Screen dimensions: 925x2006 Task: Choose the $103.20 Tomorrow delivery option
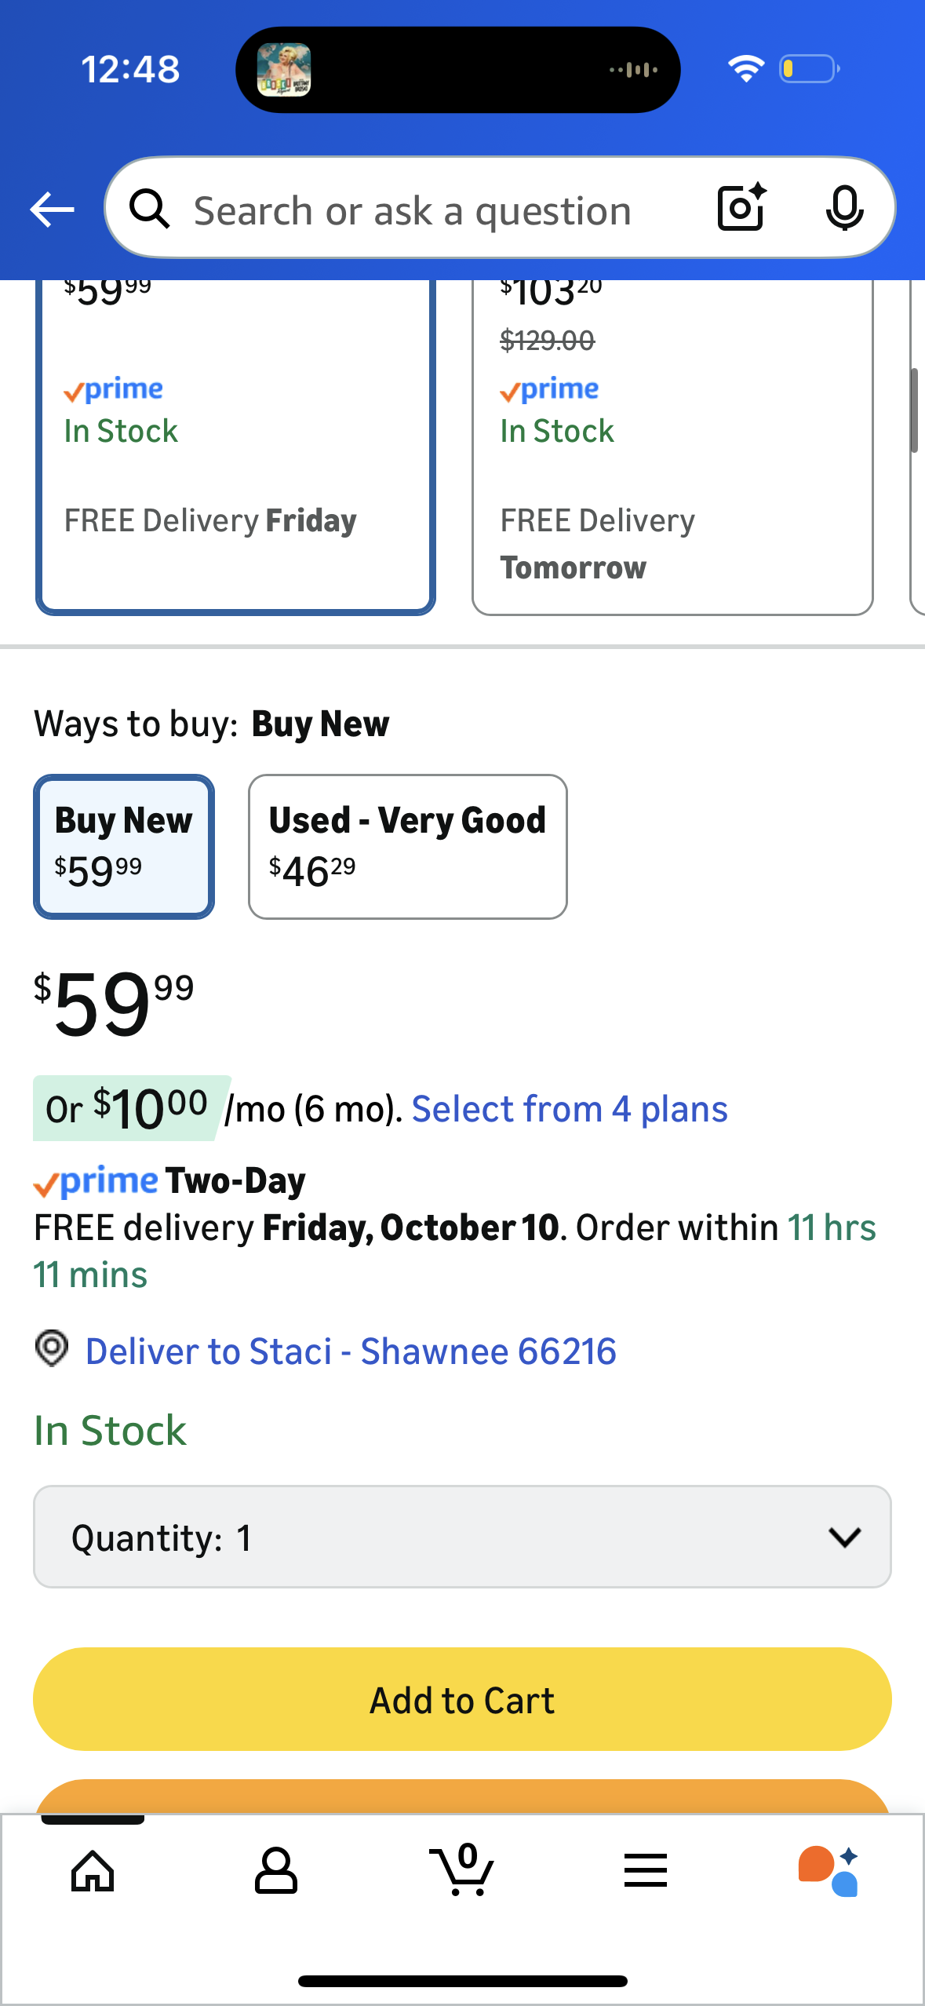(672, 447)
